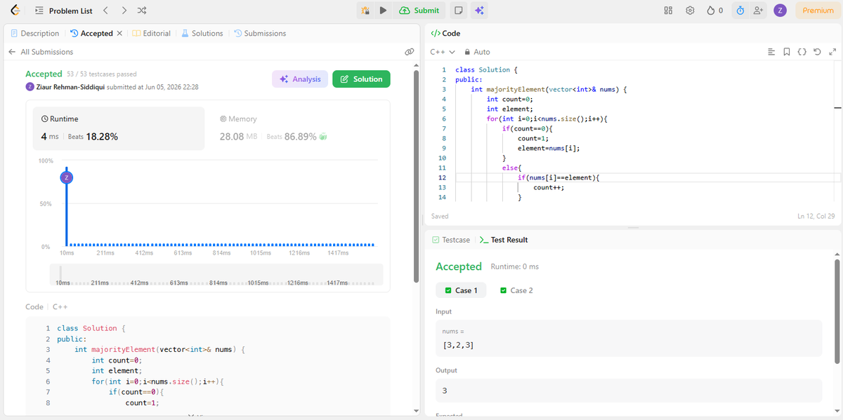
Task: Start the stopwatch timer icon
Action: [740, 11]
